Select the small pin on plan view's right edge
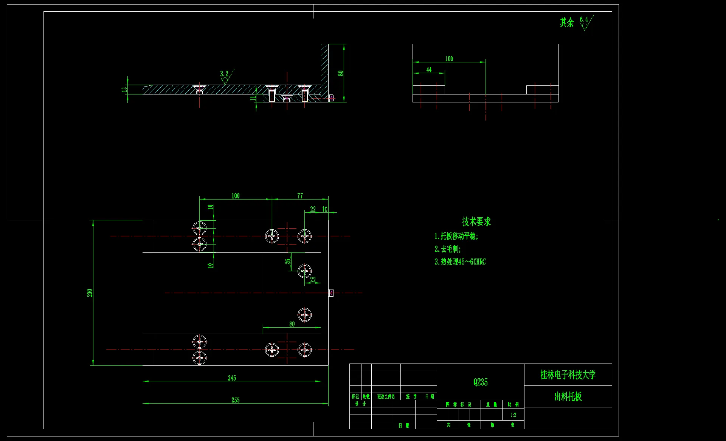This screenshot has width=726, height=441. pyautogui.click(x=331, y=292)
